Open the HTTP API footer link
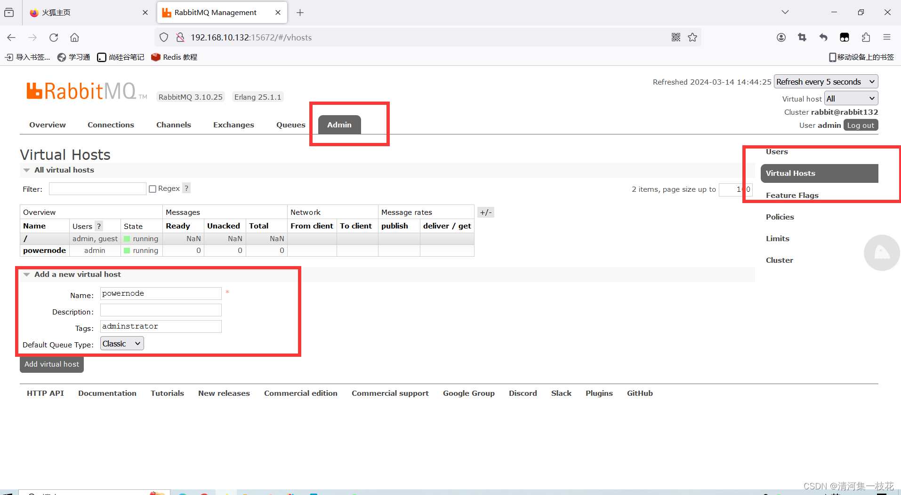The height and width of the screenshot is (495, 901). (45, 393)
